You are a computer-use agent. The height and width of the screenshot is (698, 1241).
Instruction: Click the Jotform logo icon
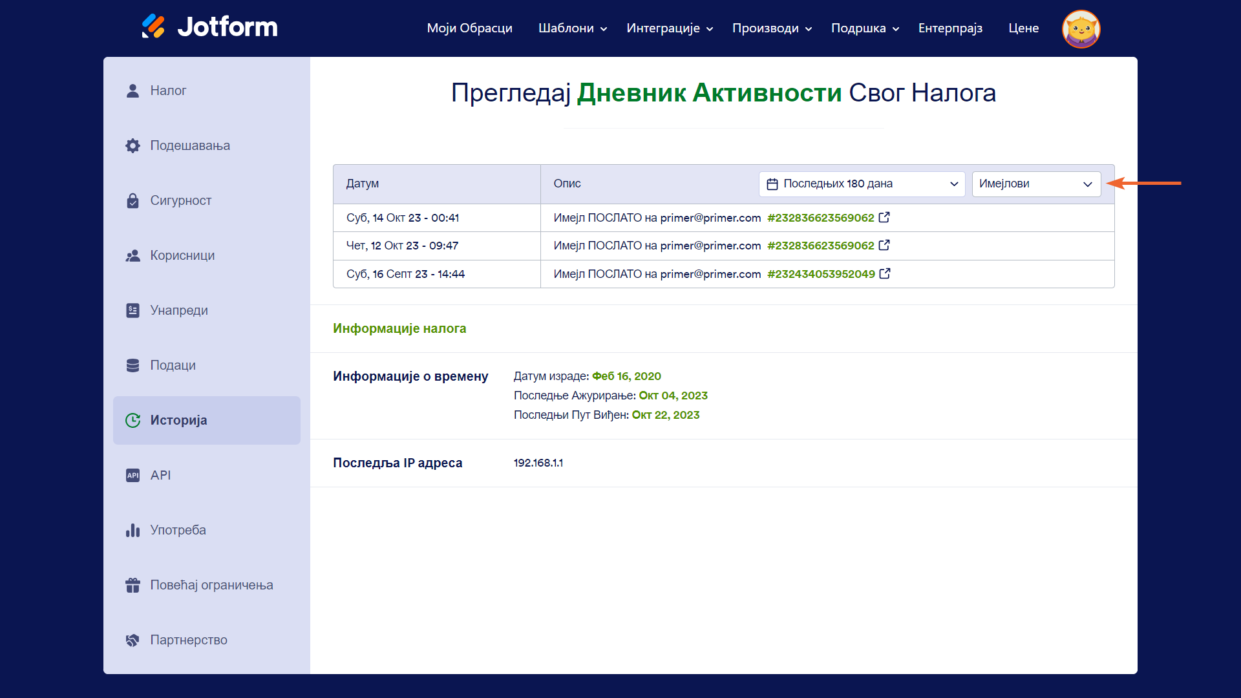[x=153, y=26]
